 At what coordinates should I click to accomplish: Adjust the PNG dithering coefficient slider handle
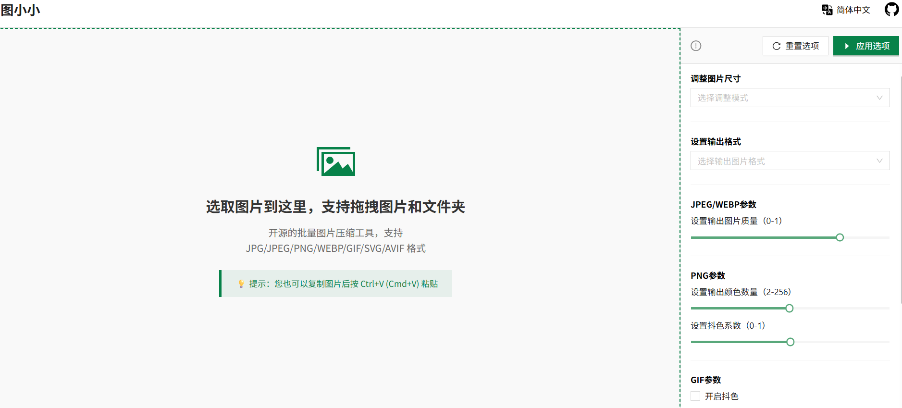790,342
